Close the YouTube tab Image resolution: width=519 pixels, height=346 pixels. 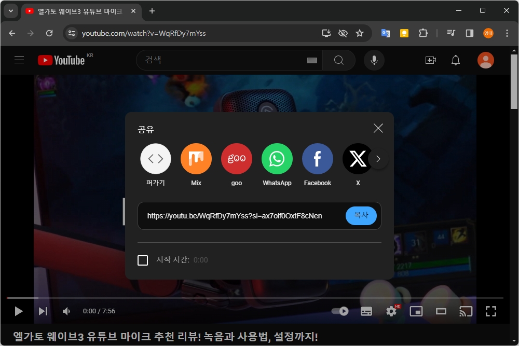(133, 11)
